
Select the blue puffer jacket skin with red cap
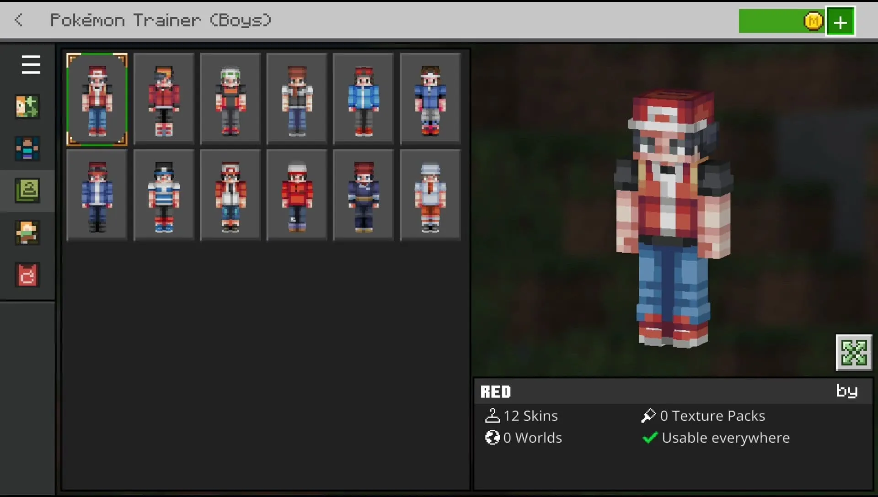click(x=97, y=195)
